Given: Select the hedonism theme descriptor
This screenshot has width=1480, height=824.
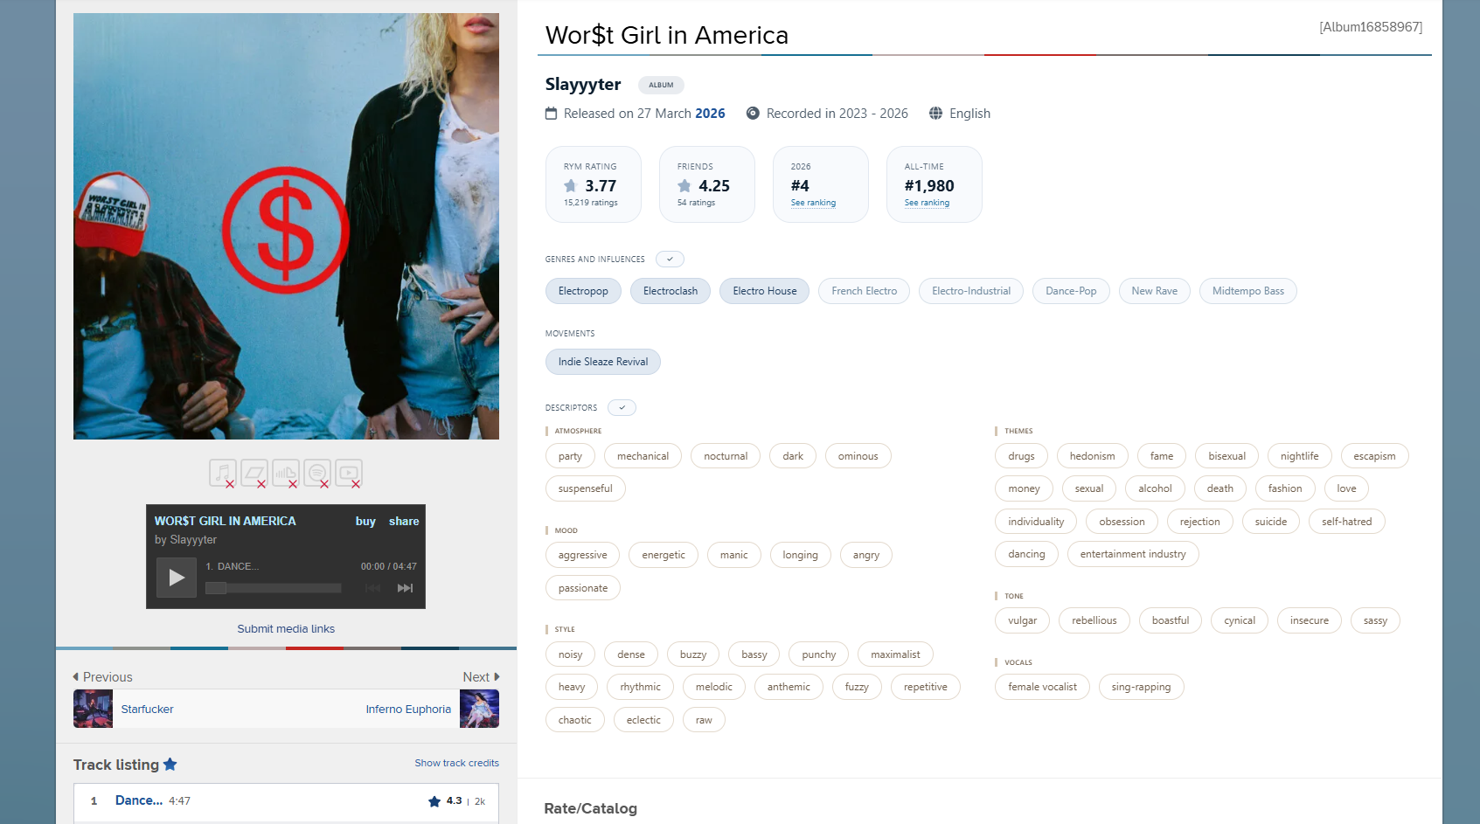Looking at the screenshot, I should point(1092,456).
